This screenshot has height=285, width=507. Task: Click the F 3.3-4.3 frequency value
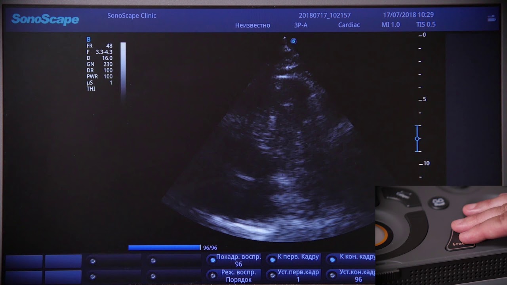click(99, 52)
